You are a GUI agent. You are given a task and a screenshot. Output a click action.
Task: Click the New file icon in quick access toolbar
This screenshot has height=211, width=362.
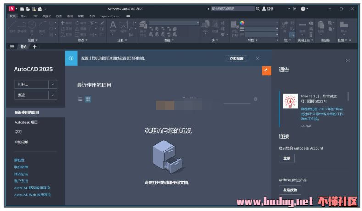(x=22, y=9)
